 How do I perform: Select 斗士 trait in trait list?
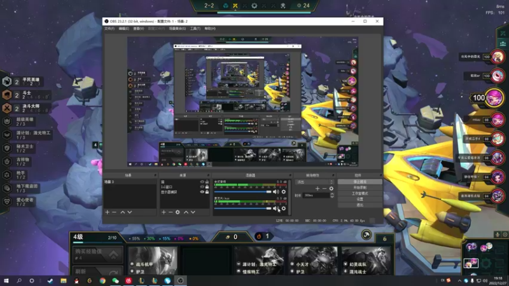[25, 95]
